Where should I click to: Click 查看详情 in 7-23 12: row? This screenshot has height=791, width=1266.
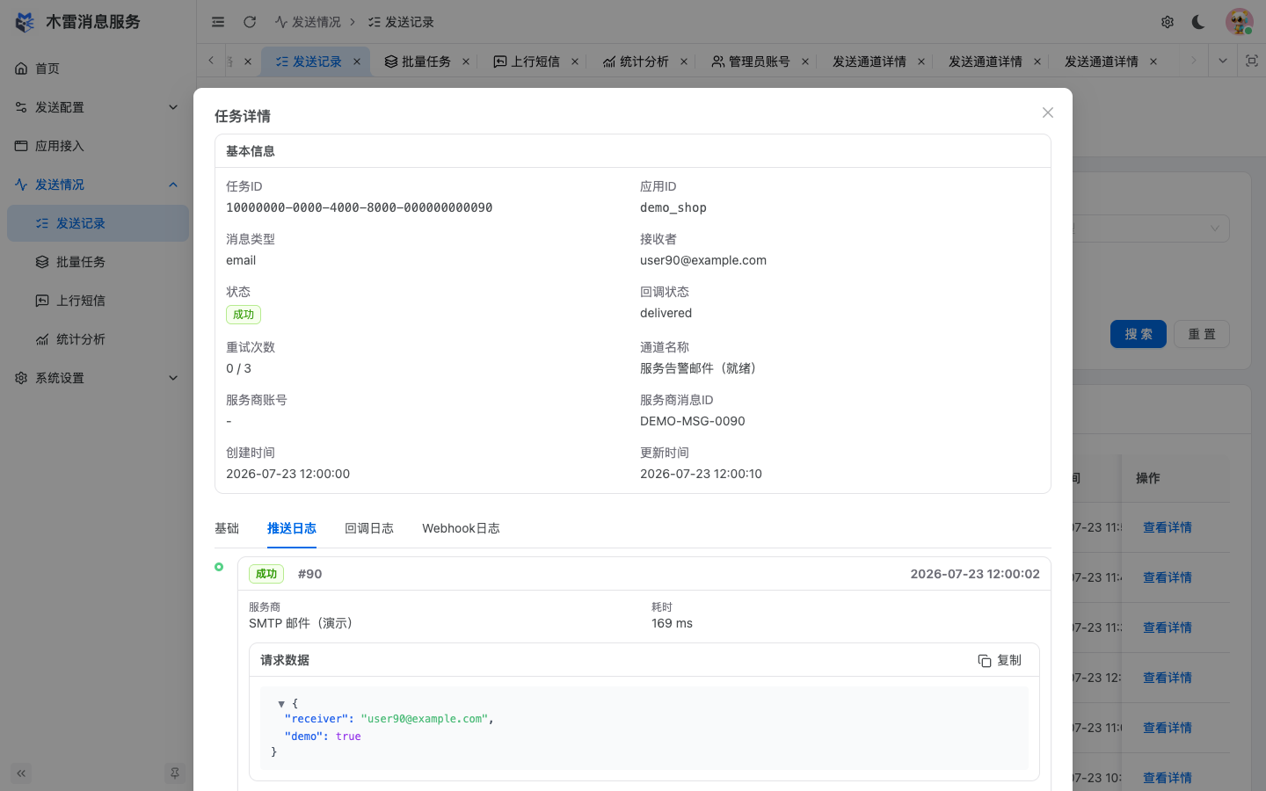(x=1168, y=678)
